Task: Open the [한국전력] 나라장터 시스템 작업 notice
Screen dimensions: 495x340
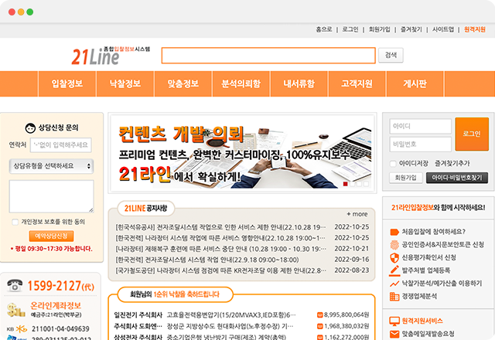Action: pos(220,238)
